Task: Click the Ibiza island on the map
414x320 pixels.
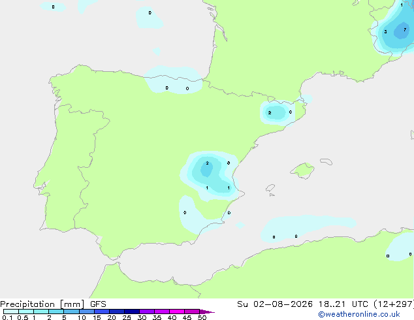Action: [270, 188]
